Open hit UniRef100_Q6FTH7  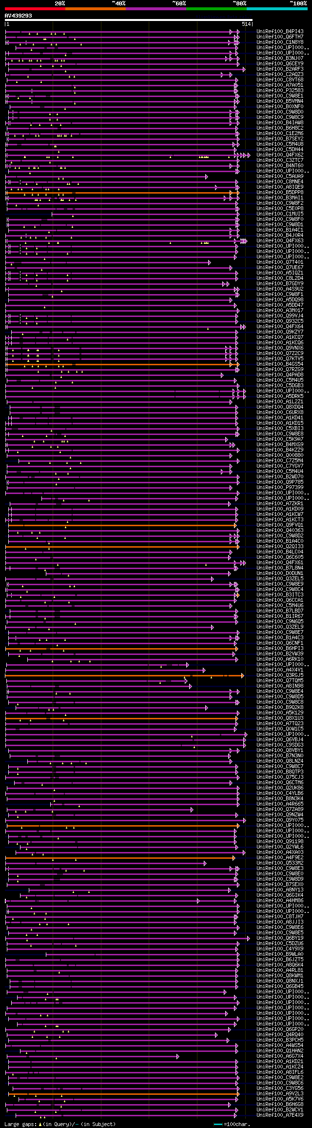280,37
